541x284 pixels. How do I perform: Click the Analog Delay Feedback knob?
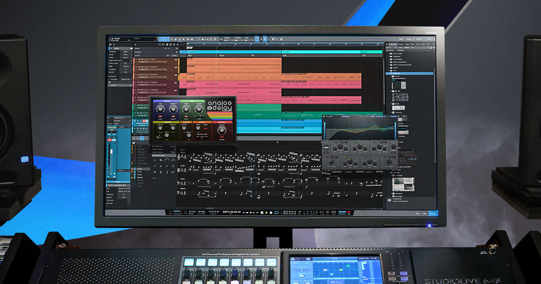173,109
